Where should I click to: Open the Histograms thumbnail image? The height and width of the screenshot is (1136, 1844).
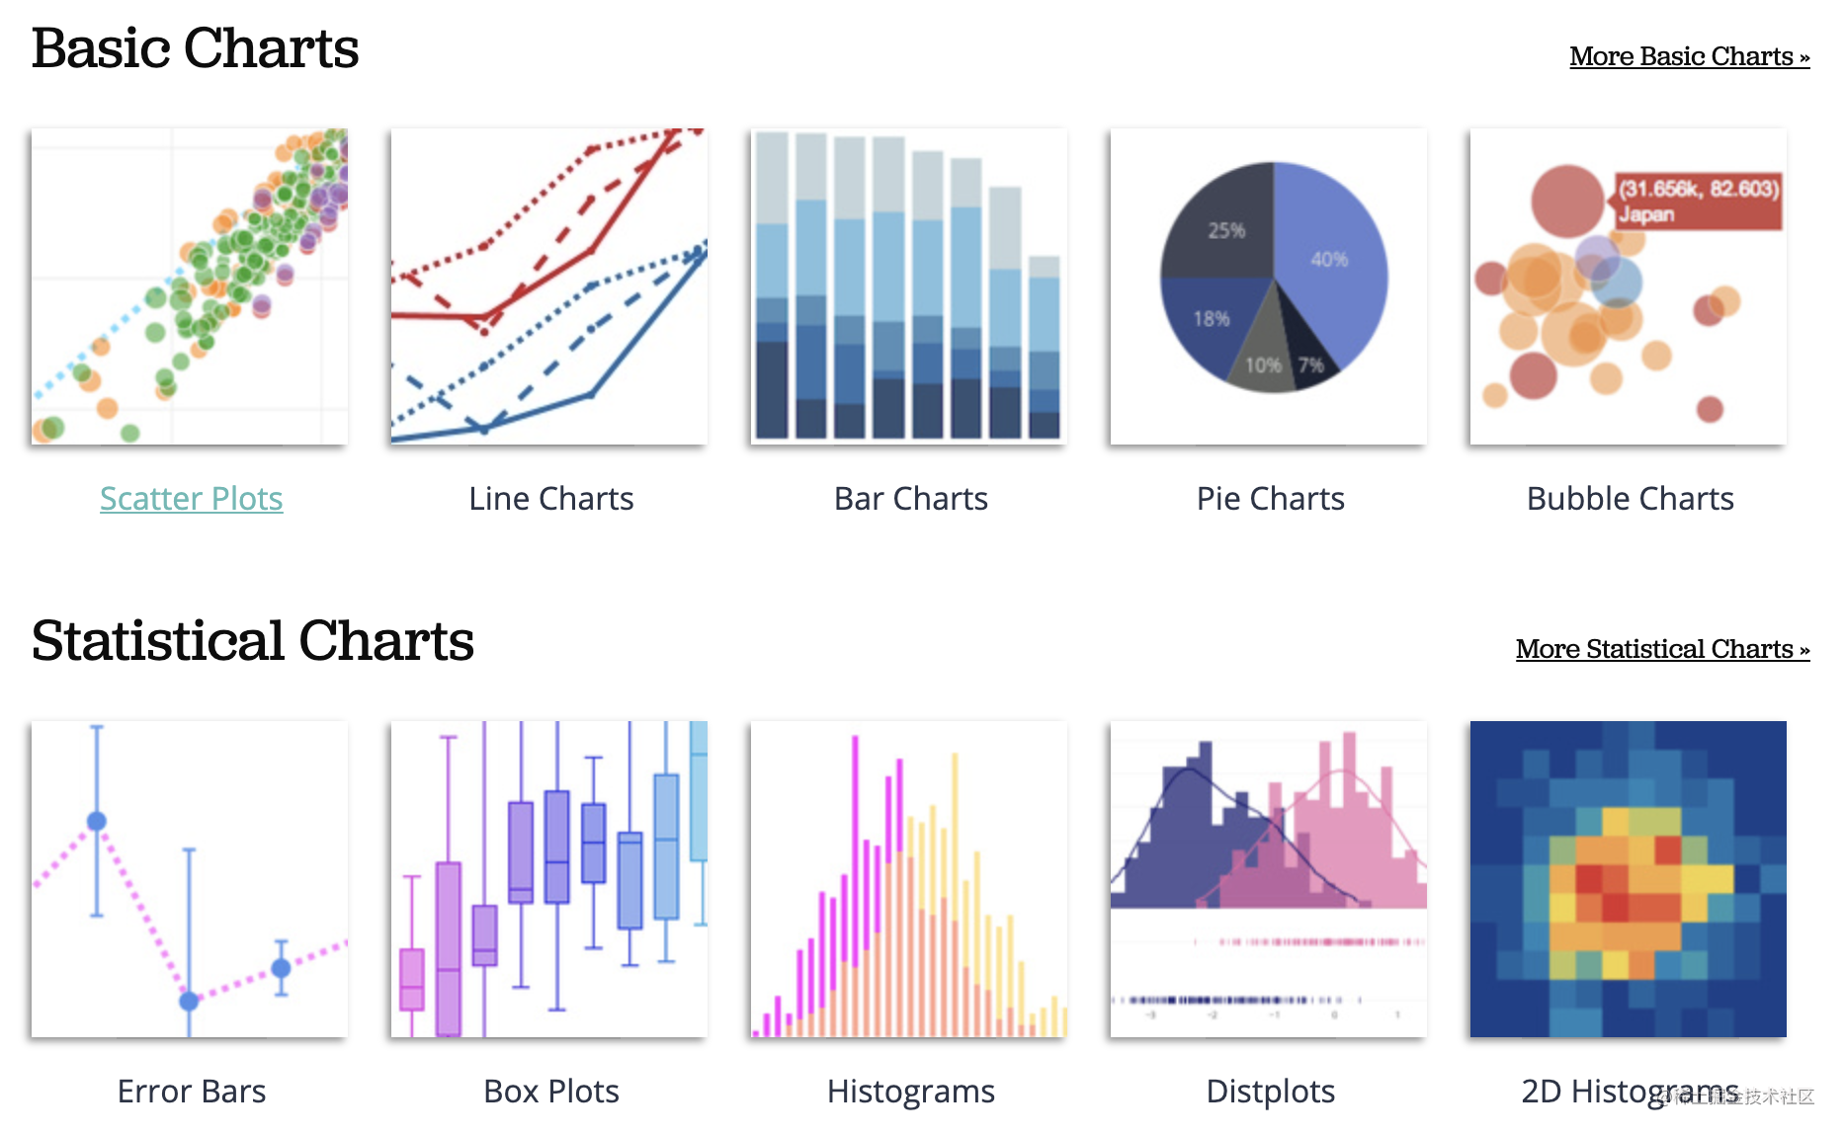coord(909,879)
